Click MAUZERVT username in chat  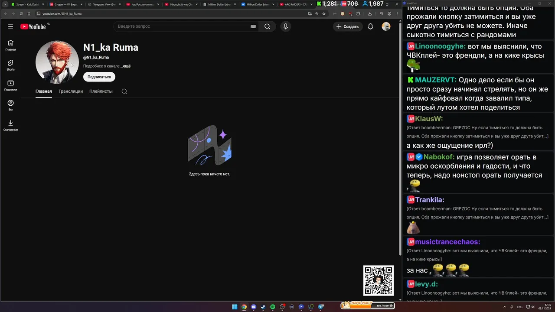click(435, 80)
